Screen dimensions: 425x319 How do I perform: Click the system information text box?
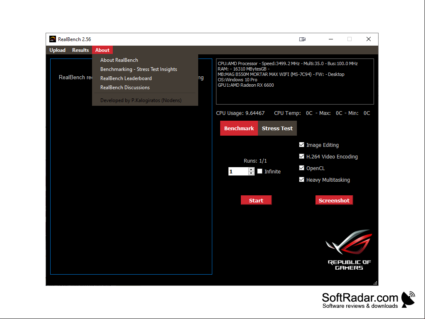(295, 81)
